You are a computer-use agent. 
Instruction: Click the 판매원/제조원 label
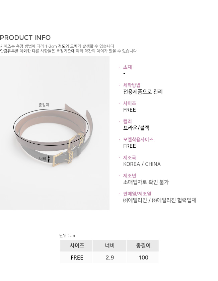[x=137, y=194]
